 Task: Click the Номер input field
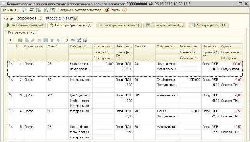tap(28, 18)
